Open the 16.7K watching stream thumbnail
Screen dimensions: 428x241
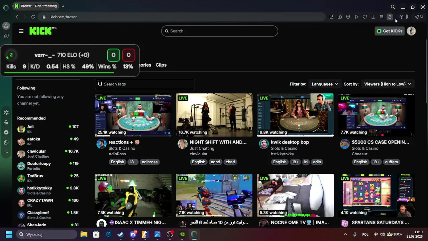coord(214,115)
